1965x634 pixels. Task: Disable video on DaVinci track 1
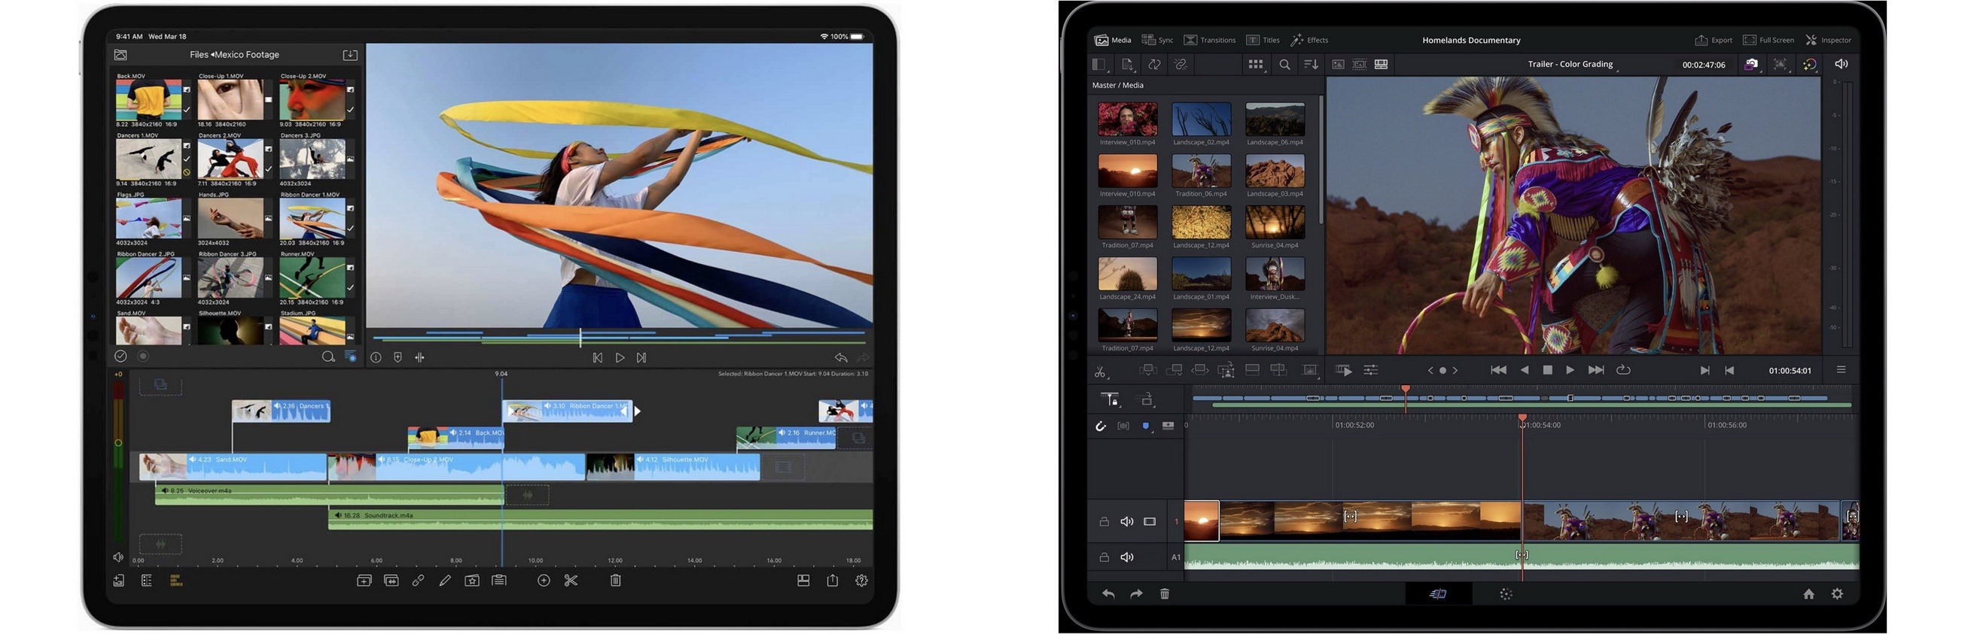tap(1150, 522)
